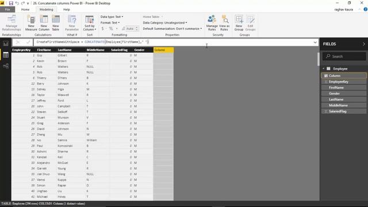This screenshot has height=207, width=368.
Task: Switch to Relationships view in sidebar
Action: (x=6, y=66)
